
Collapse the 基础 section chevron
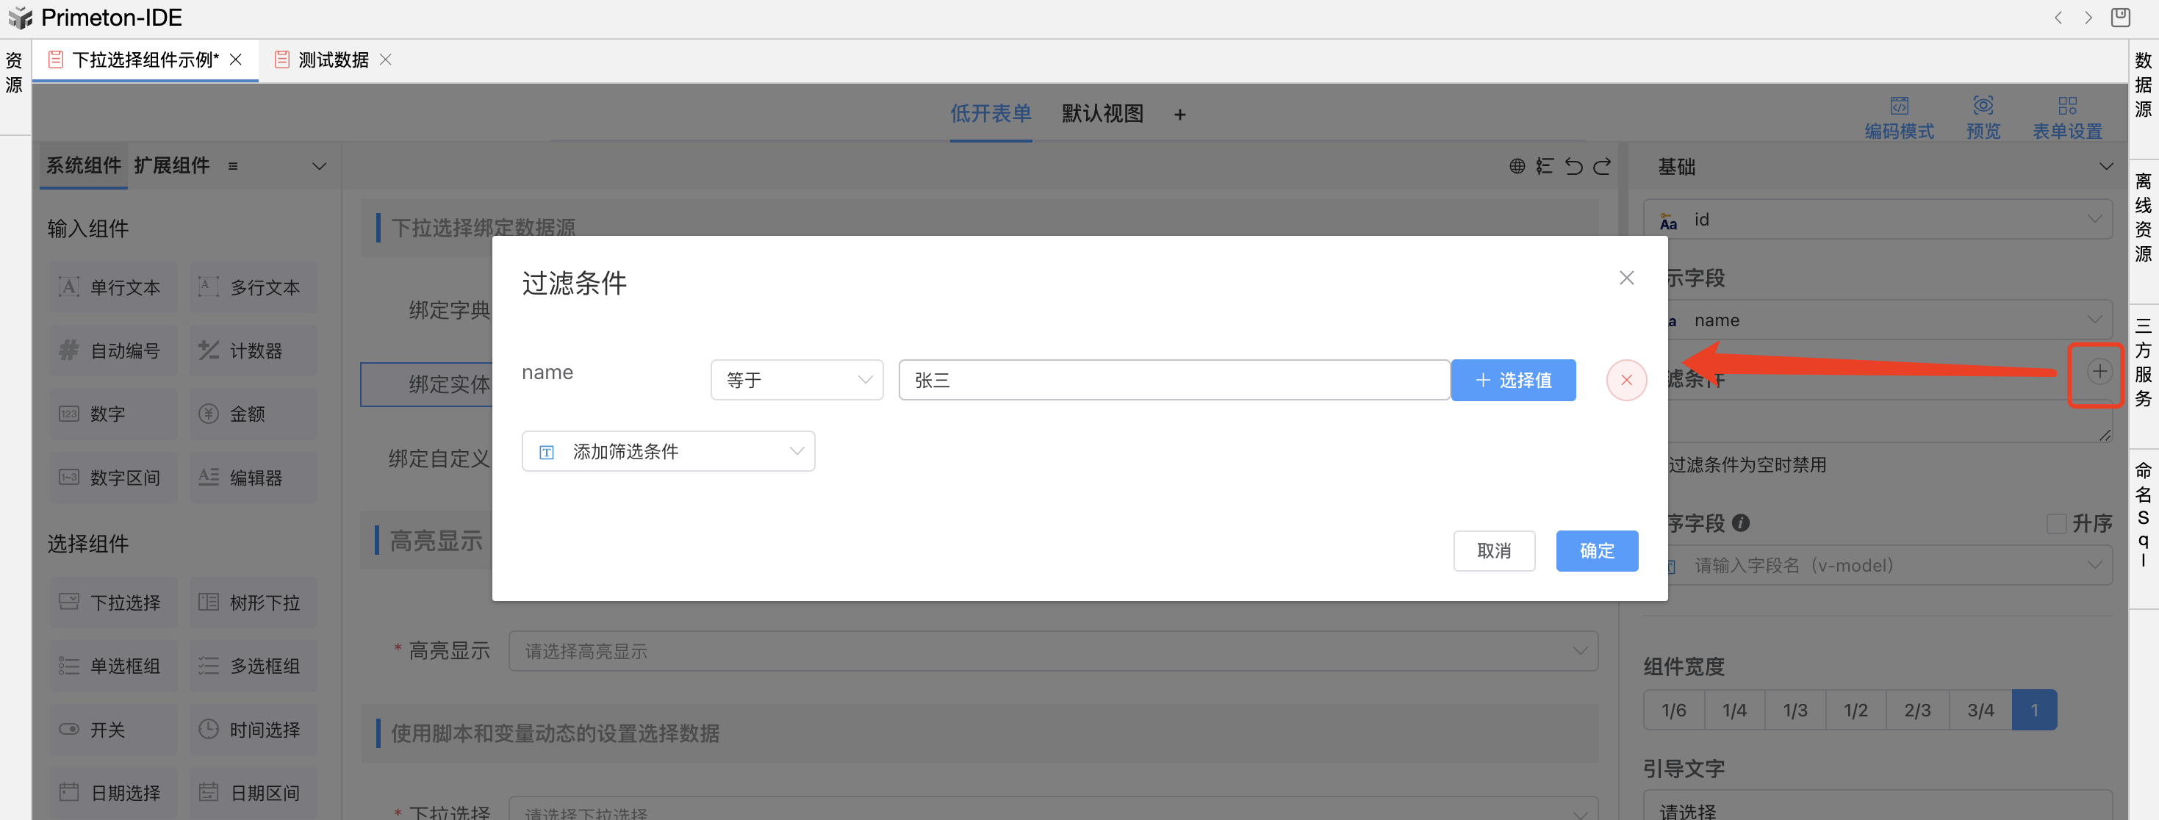pyautogui.click(x=2105, y=166)
